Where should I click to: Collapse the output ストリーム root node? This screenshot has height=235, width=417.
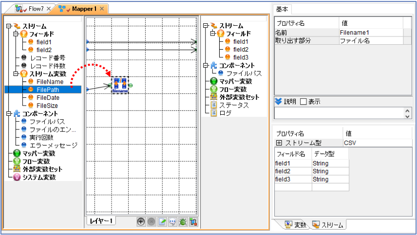(206, 26)
